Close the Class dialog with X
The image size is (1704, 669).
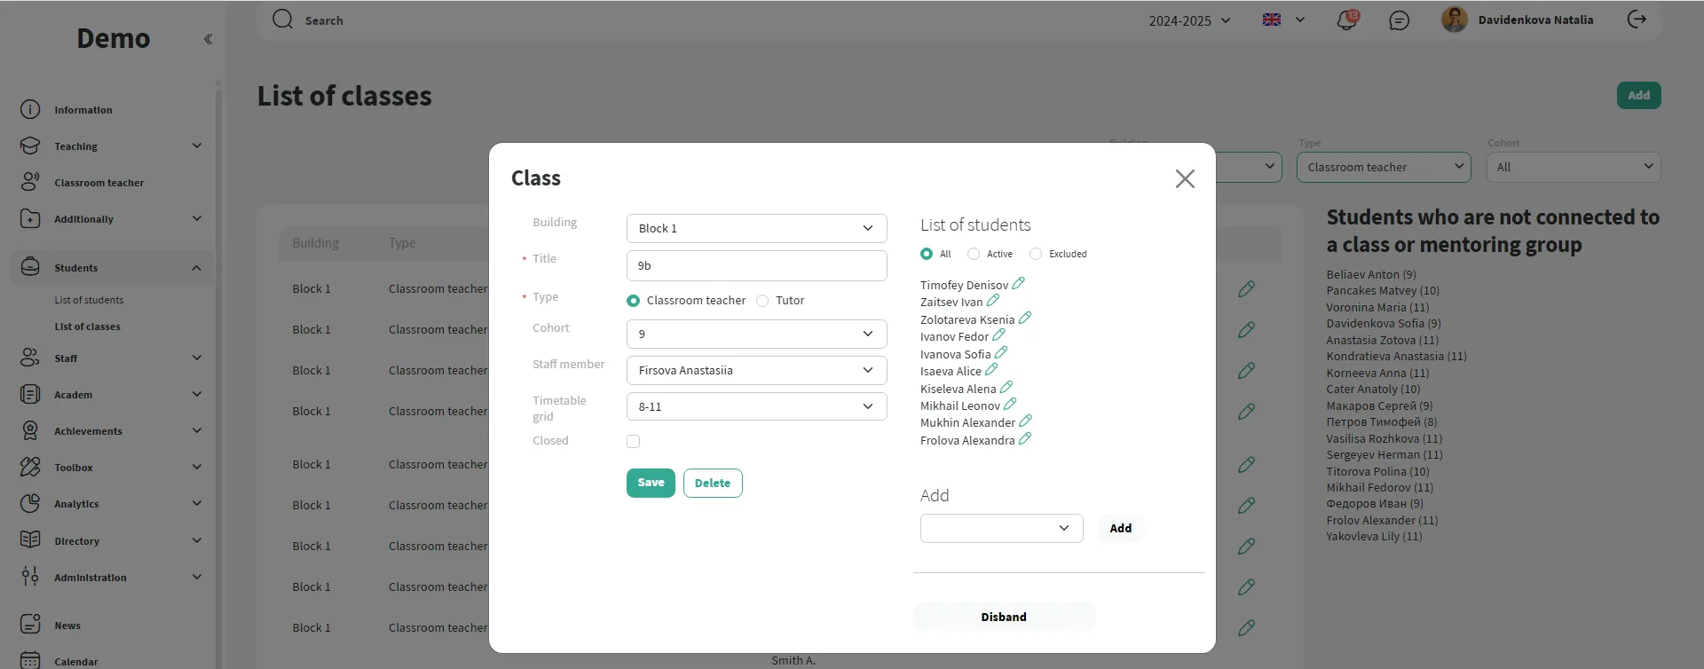(1184, 178)
